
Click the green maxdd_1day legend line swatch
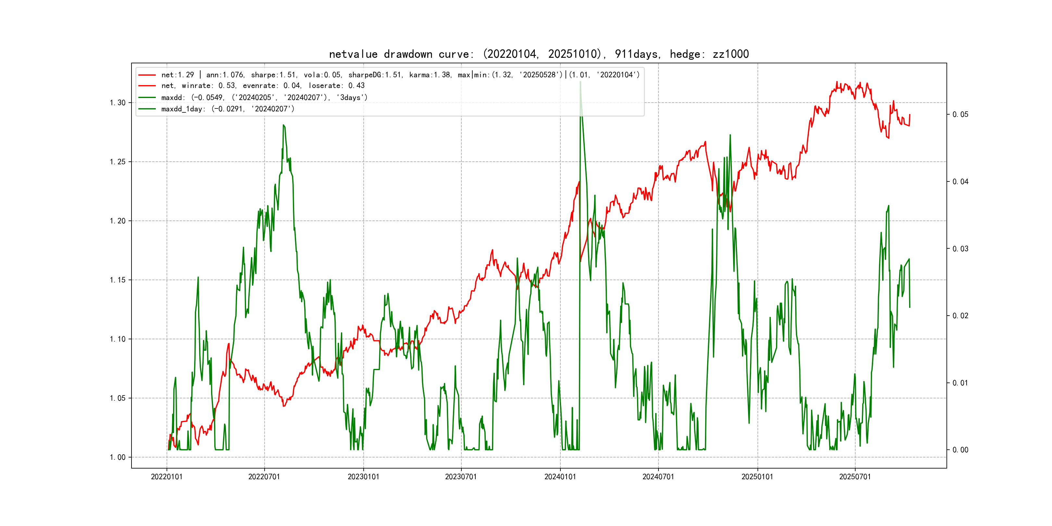(x=147, y=109)
